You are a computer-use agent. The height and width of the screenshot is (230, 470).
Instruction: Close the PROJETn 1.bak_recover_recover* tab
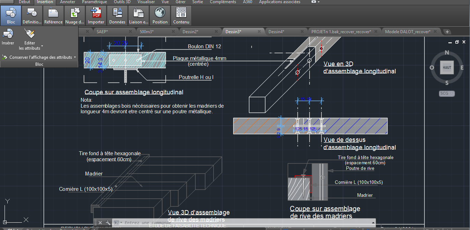(x=376, y=31)
